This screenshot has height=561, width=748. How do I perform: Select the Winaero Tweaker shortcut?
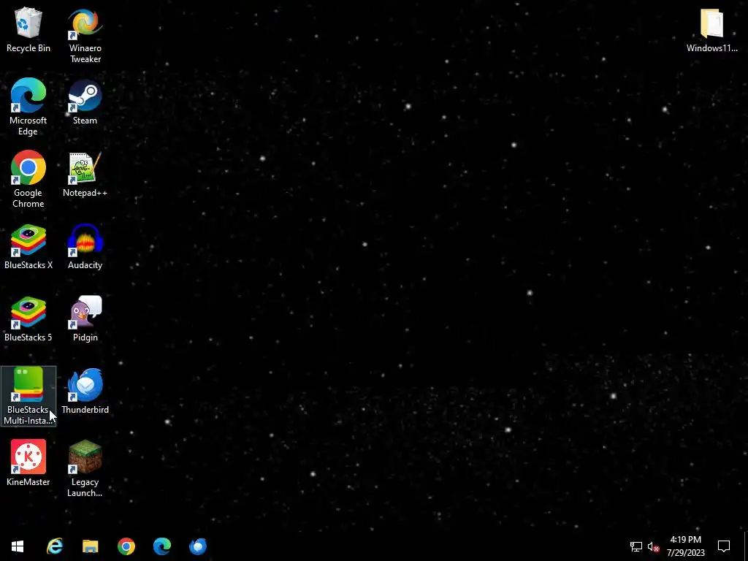click(85, 36)
